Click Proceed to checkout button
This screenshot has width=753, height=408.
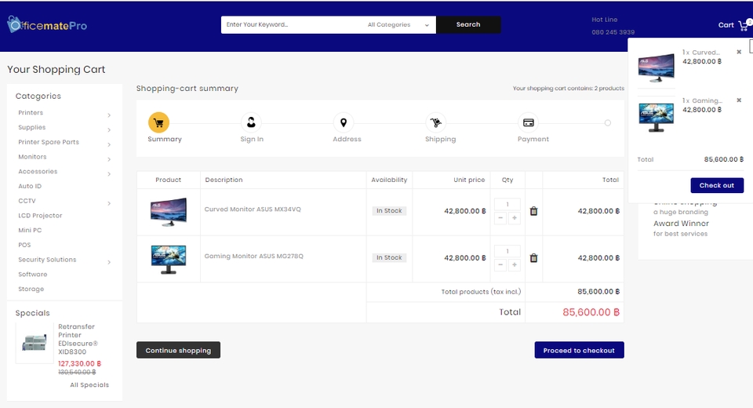tap(579, 351)
